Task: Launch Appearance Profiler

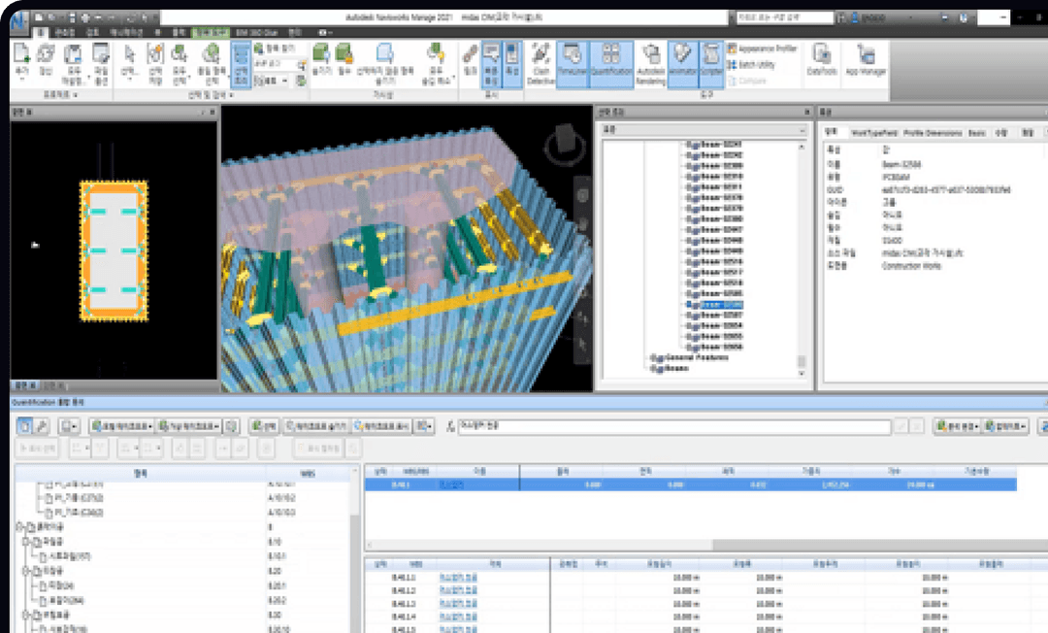Action: [762, 49]
